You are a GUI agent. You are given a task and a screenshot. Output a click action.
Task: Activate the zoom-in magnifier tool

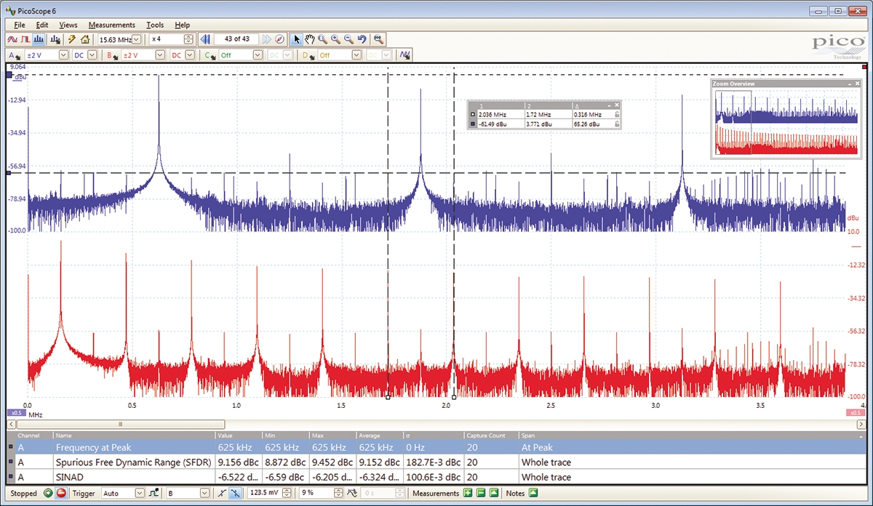click(335, 39)
